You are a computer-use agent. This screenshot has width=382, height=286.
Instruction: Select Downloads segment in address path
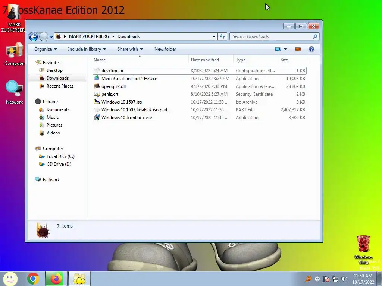point(128,36)
